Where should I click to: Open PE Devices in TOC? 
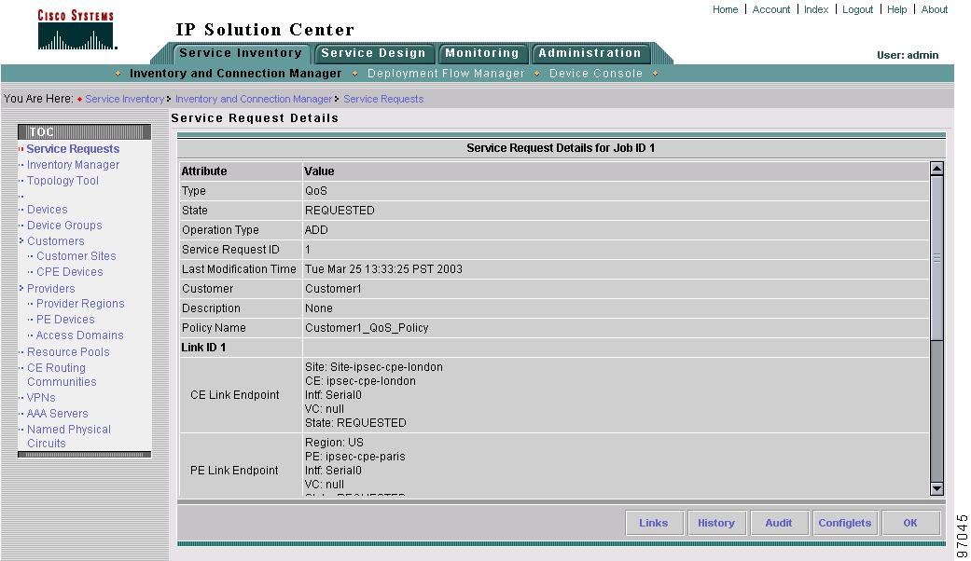pos(65,320)
